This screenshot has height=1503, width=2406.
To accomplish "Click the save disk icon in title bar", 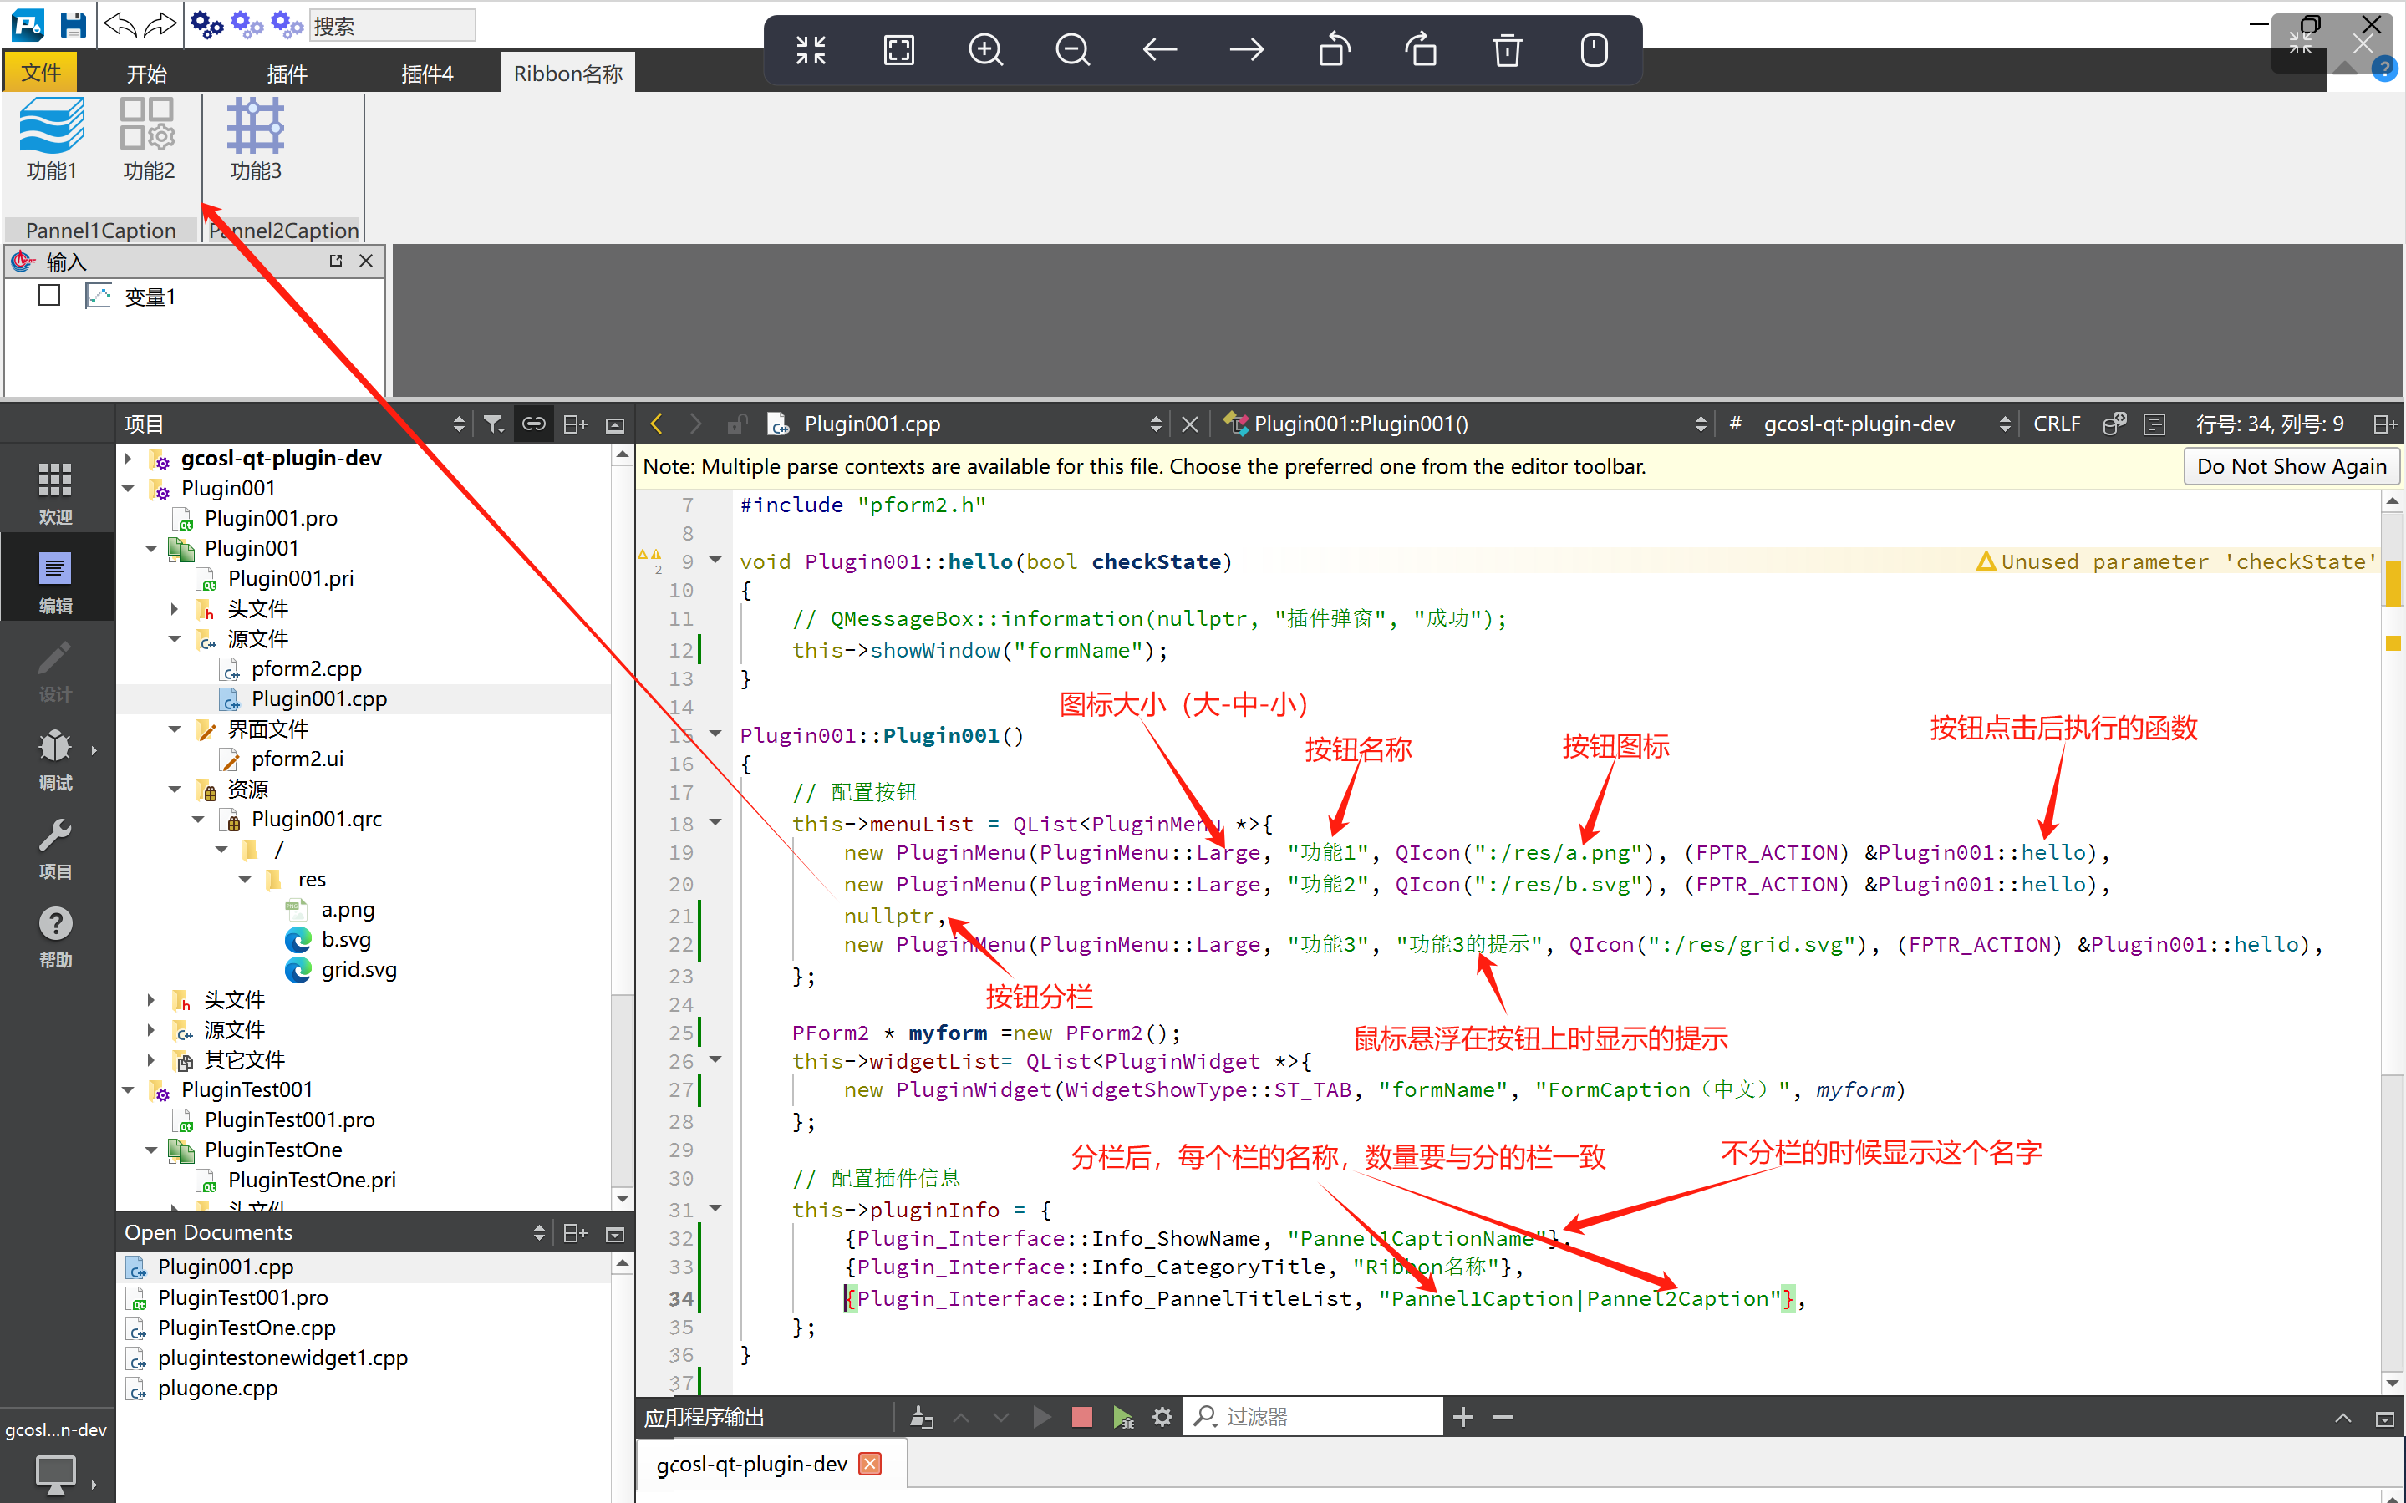I will (x=73, y=24).
